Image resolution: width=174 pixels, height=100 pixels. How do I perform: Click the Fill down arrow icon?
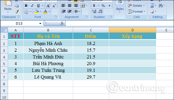tap(152, 6)
